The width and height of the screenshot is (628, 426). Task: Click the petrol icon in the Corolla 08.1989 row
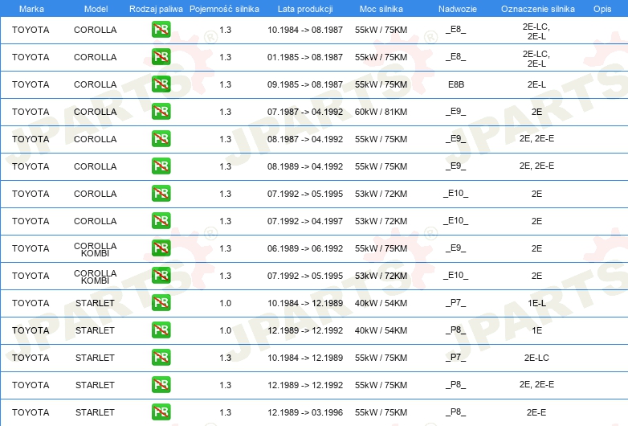(x=161, y=166)
